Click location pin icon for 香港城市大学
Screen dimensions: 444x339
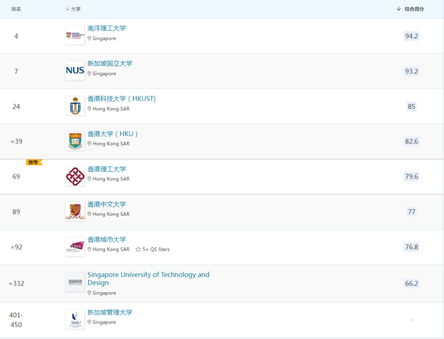89,249
